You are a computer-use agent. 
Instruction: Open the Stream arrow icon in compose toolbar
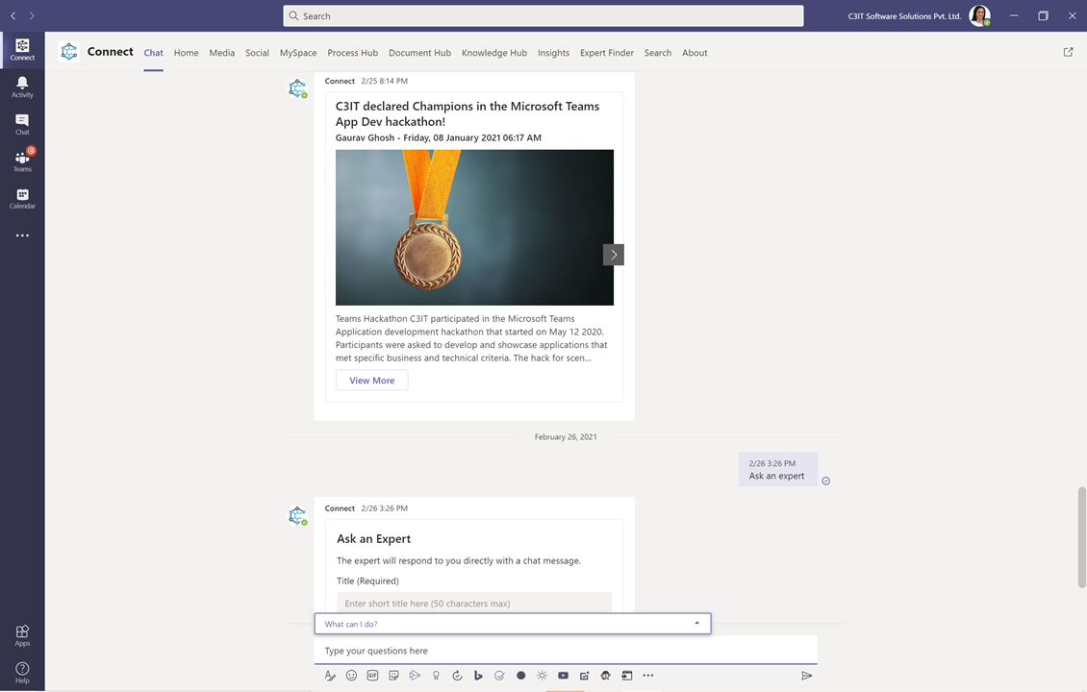tap(415, 676)
